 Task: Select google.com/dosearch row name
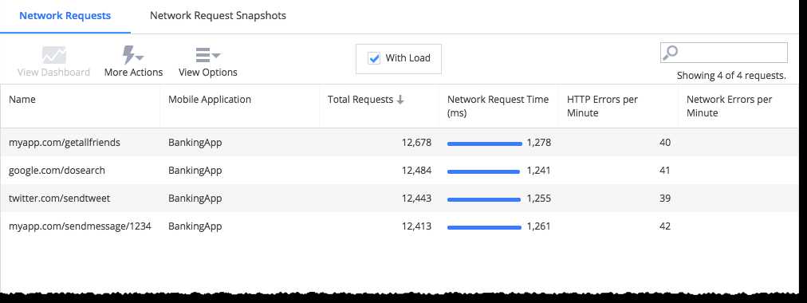[x=57, y=171]
